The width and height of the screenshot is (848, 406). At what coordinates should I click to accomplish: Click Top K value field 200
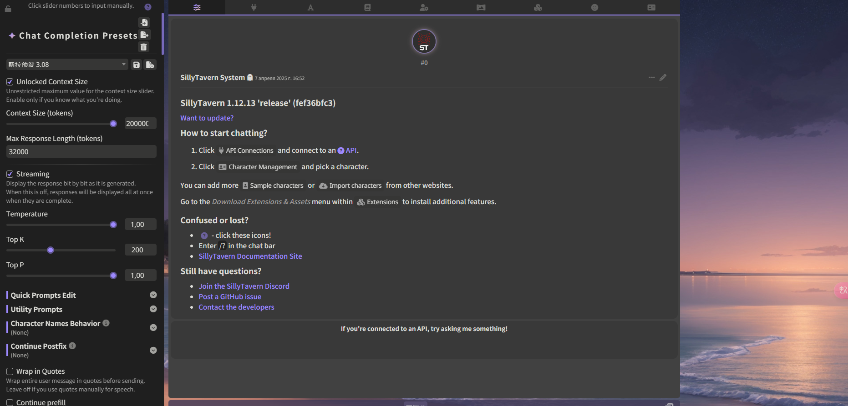[140, 250]
